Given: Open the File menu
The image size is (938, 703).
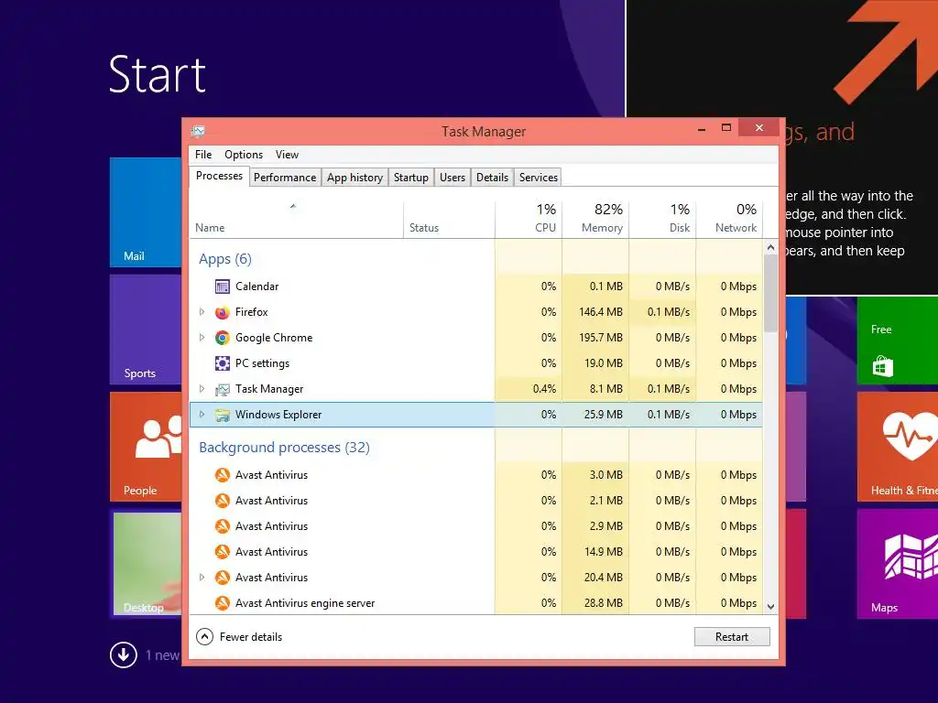Looking at the screenshot, I should click(203, 155).
